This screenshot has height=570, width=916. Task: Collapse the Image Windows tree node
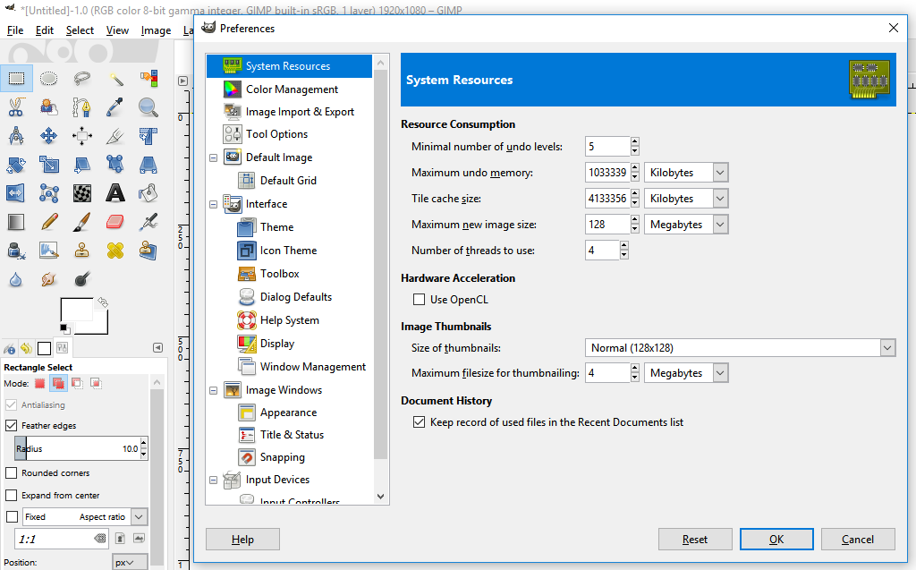pos(213,390)
